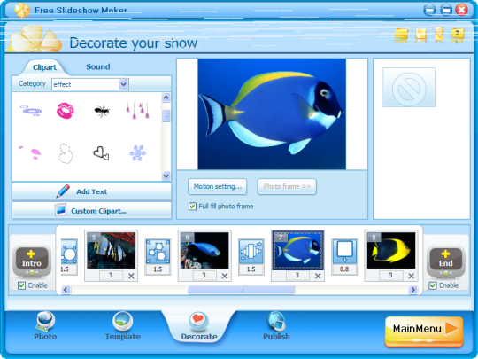Add the black ant clipart
This screenshot has width=478, height=359.
[x=102, y=111]
